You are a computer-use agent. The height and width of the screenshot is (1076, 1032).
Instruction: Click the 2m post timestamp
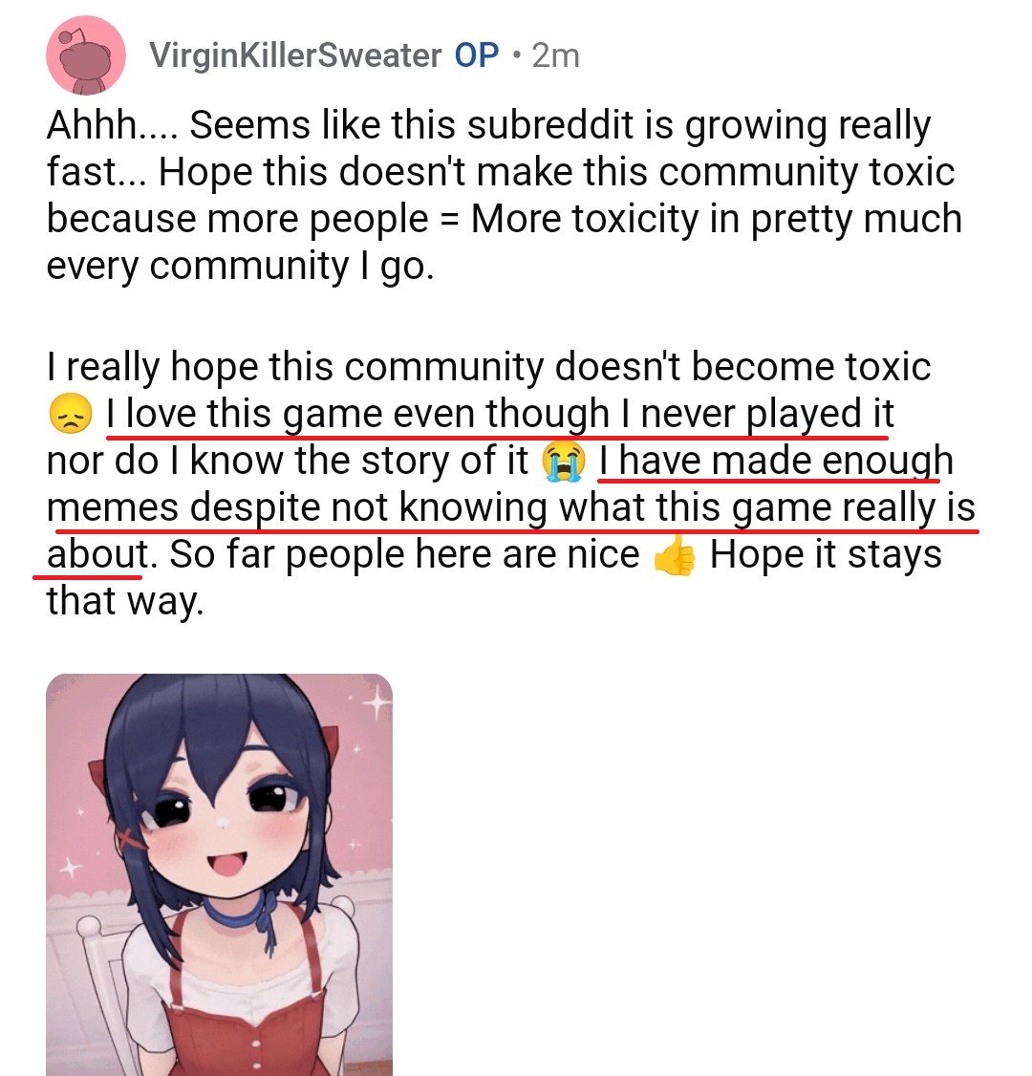click(x=556, y=55)
